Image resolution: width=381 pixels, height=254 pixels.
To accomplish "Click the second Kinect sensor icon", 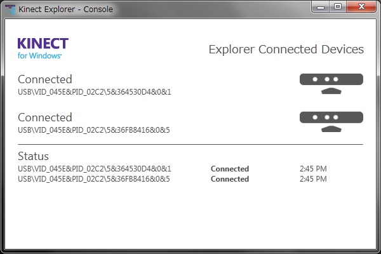I will [x=331, y=122].
